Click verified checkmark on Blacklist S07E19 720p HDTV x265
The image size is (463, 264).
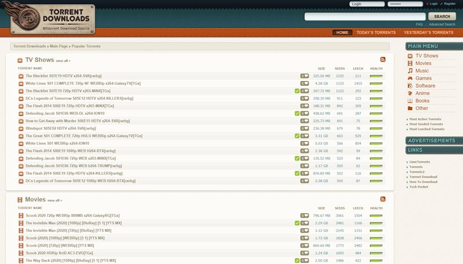[x=297, y=91]
